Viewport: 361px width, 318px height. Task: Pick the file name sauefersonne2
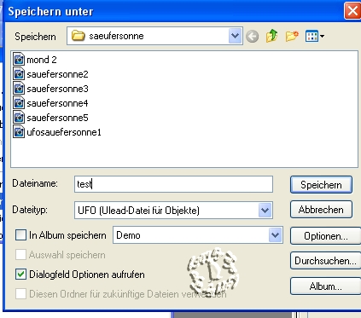pyautogui.click(x=57, y=74)
